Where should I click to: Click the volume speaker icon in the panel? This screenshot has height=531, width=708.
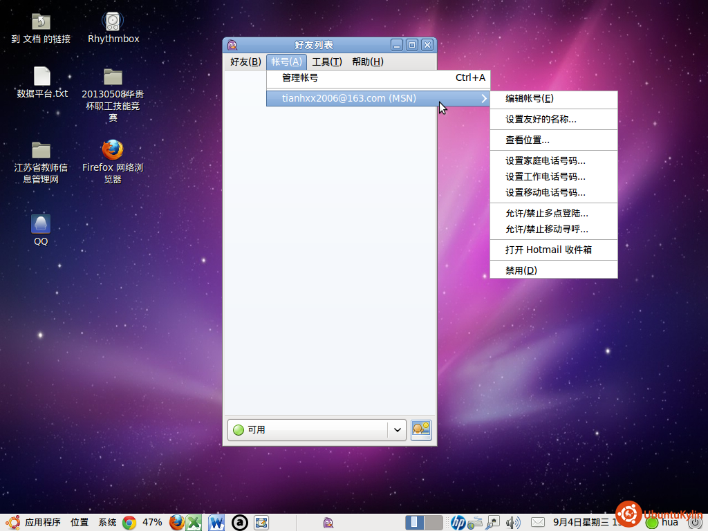click(x=513, y=523)
